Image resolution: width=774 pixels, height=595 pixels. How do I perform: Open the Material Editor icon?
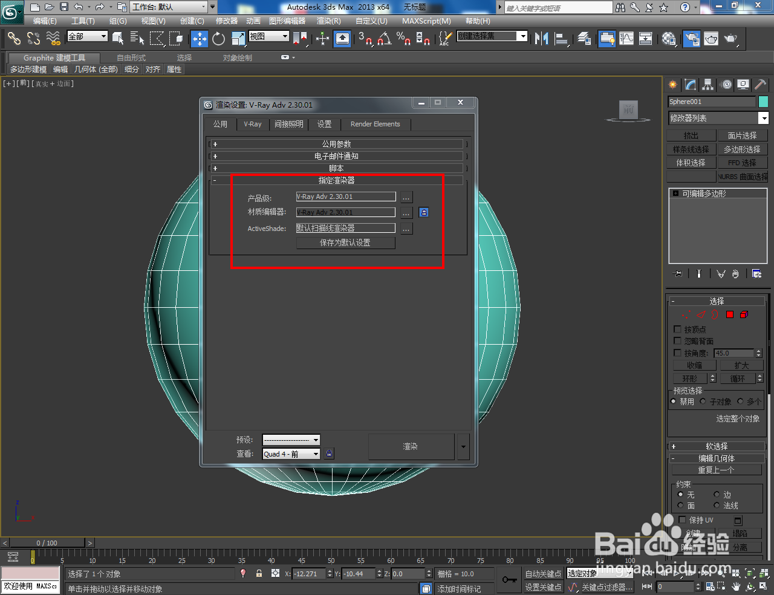click(x=669, y=39)
